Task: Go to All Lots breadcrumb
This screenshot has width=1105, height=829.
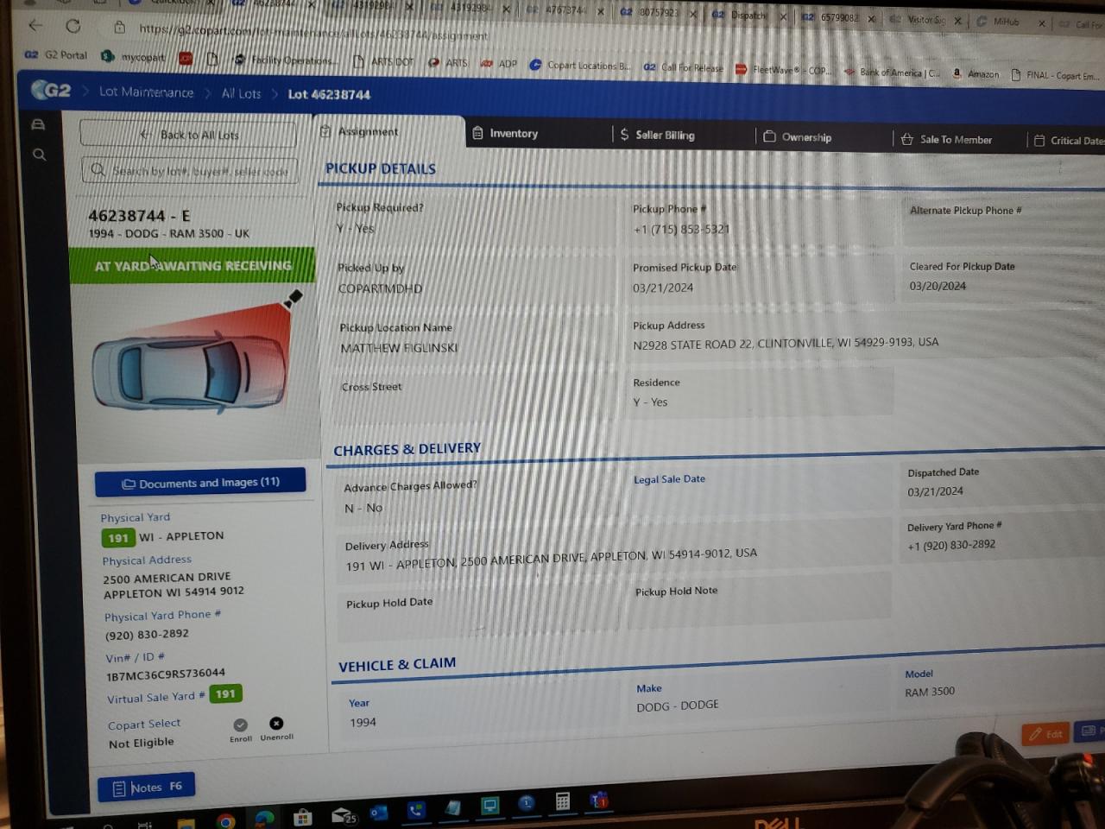Action: point(241,93)
